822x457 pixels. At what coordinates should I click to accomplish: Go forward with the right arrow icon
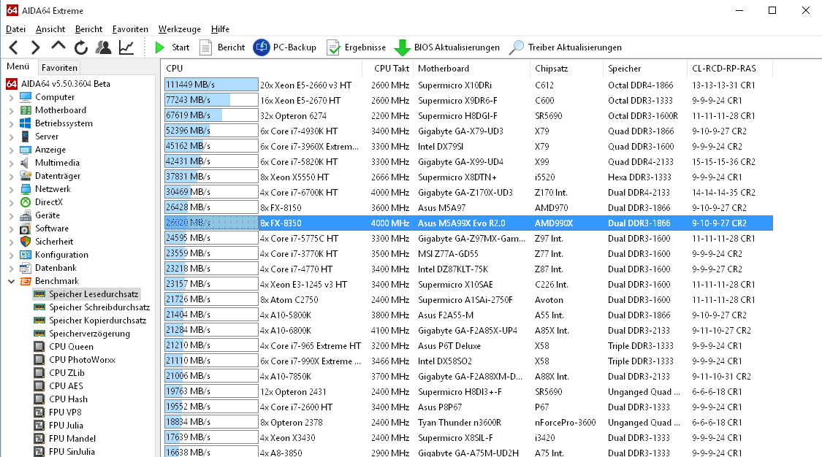point(35,47)
